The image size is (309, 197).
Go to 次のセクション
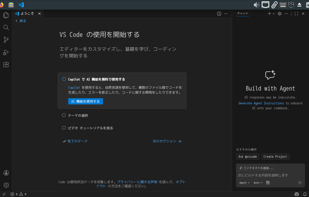pos(167,141)
